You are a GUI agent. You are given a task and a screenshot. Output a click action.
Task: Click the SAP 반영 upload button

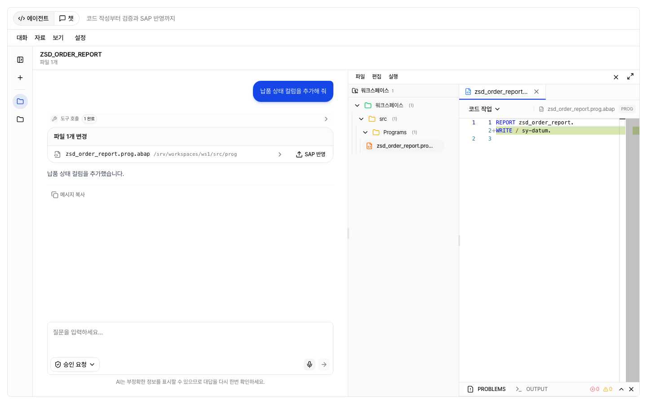tap(310, 154)
